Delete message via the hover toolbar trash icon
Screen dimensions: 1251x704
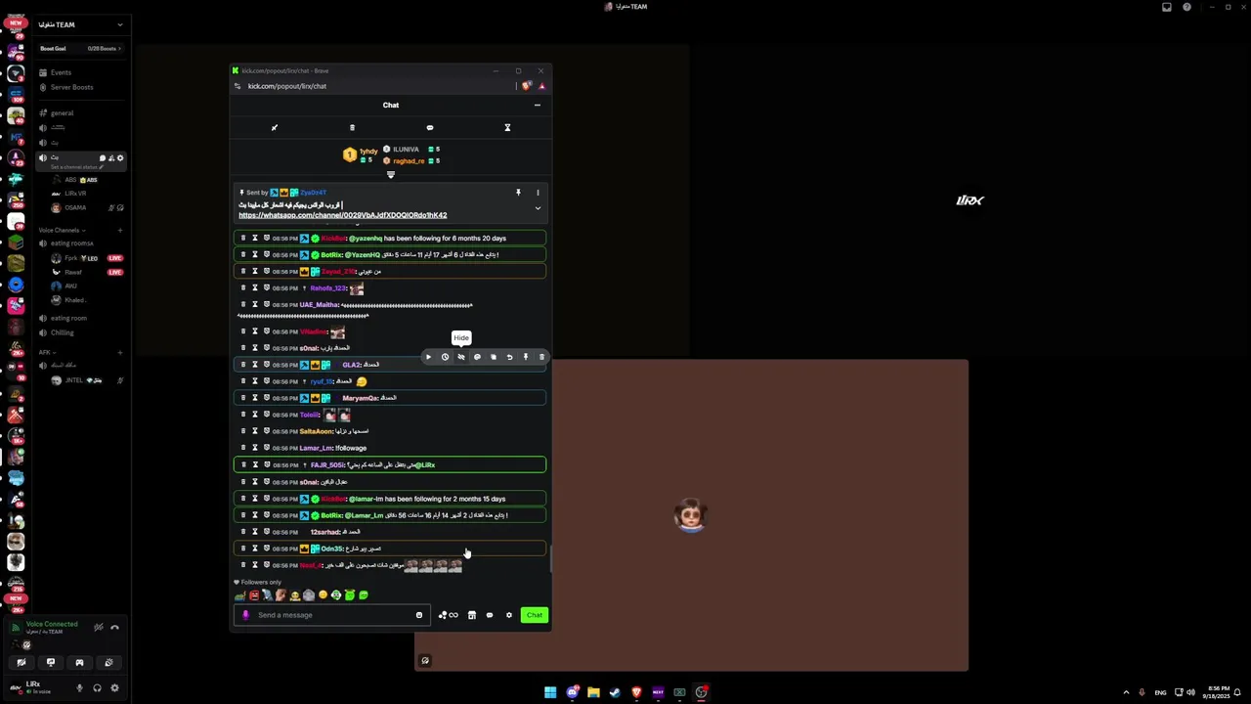point(541,357)
